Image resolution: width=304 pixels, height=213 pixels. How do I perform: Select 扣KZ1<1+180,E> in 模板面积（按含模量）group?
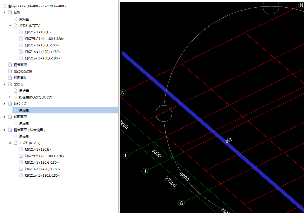click(38, 150)
